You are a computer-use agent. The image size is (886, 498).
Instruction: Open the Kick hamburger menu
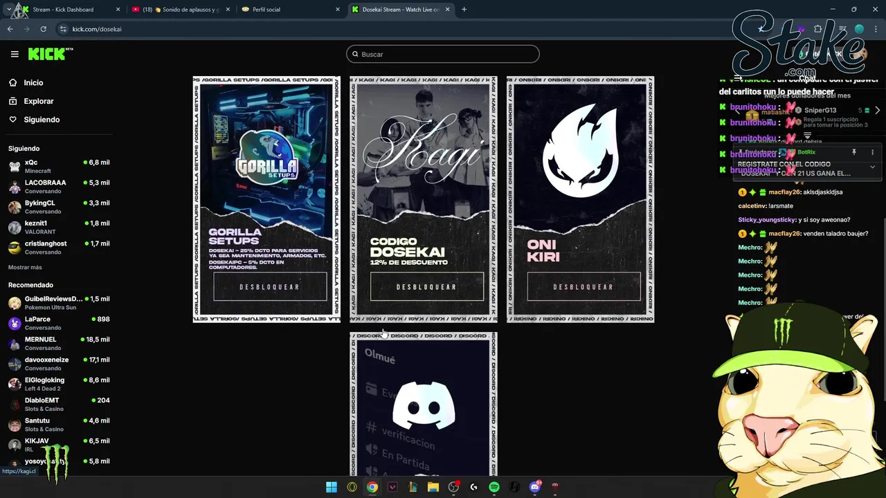click(15, 54)
